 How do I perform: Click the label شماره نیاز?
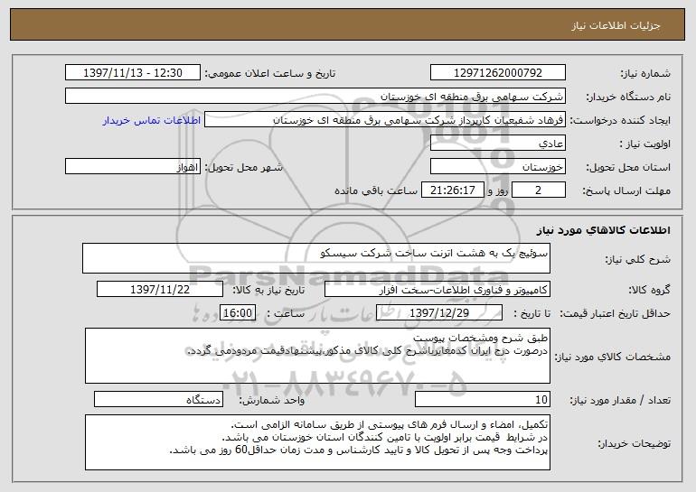(x=645, y=73)
